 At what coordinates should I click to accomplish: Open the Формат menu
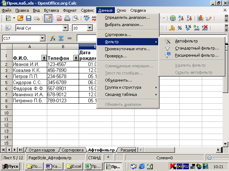[70, 10]
